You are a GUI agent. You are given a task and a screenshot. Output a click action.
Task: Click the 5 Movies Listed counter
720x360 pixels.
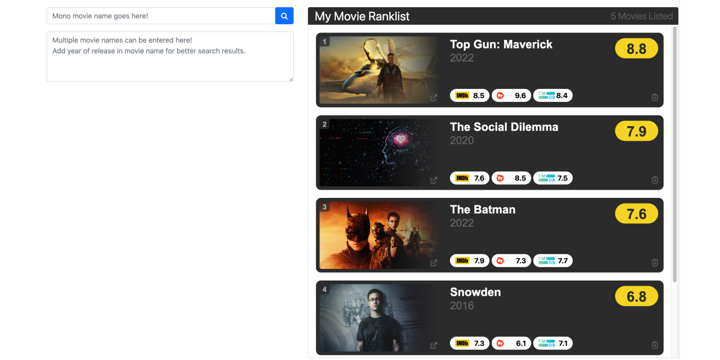(642, 16)
